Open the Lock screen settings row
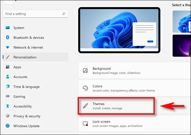191x135 pixels. [x=135, y=124]
